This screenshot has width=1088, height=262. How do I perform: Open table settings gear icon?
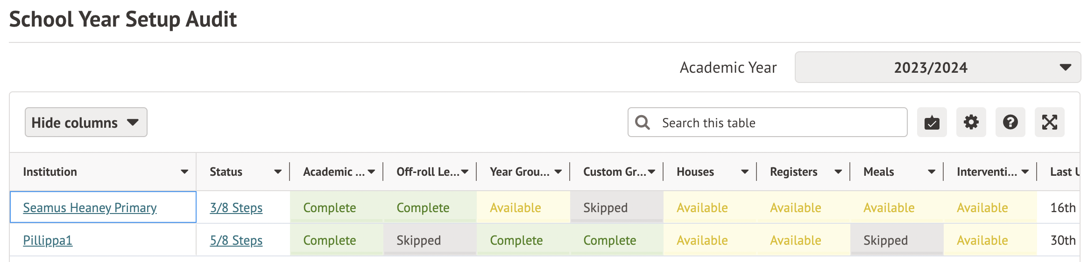pyautogui.click(x=971, y=123)
